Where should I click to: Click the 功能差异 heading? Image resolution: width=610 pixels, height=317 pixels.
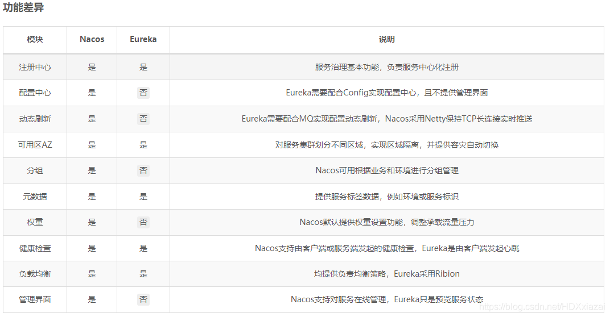point(23,7)
